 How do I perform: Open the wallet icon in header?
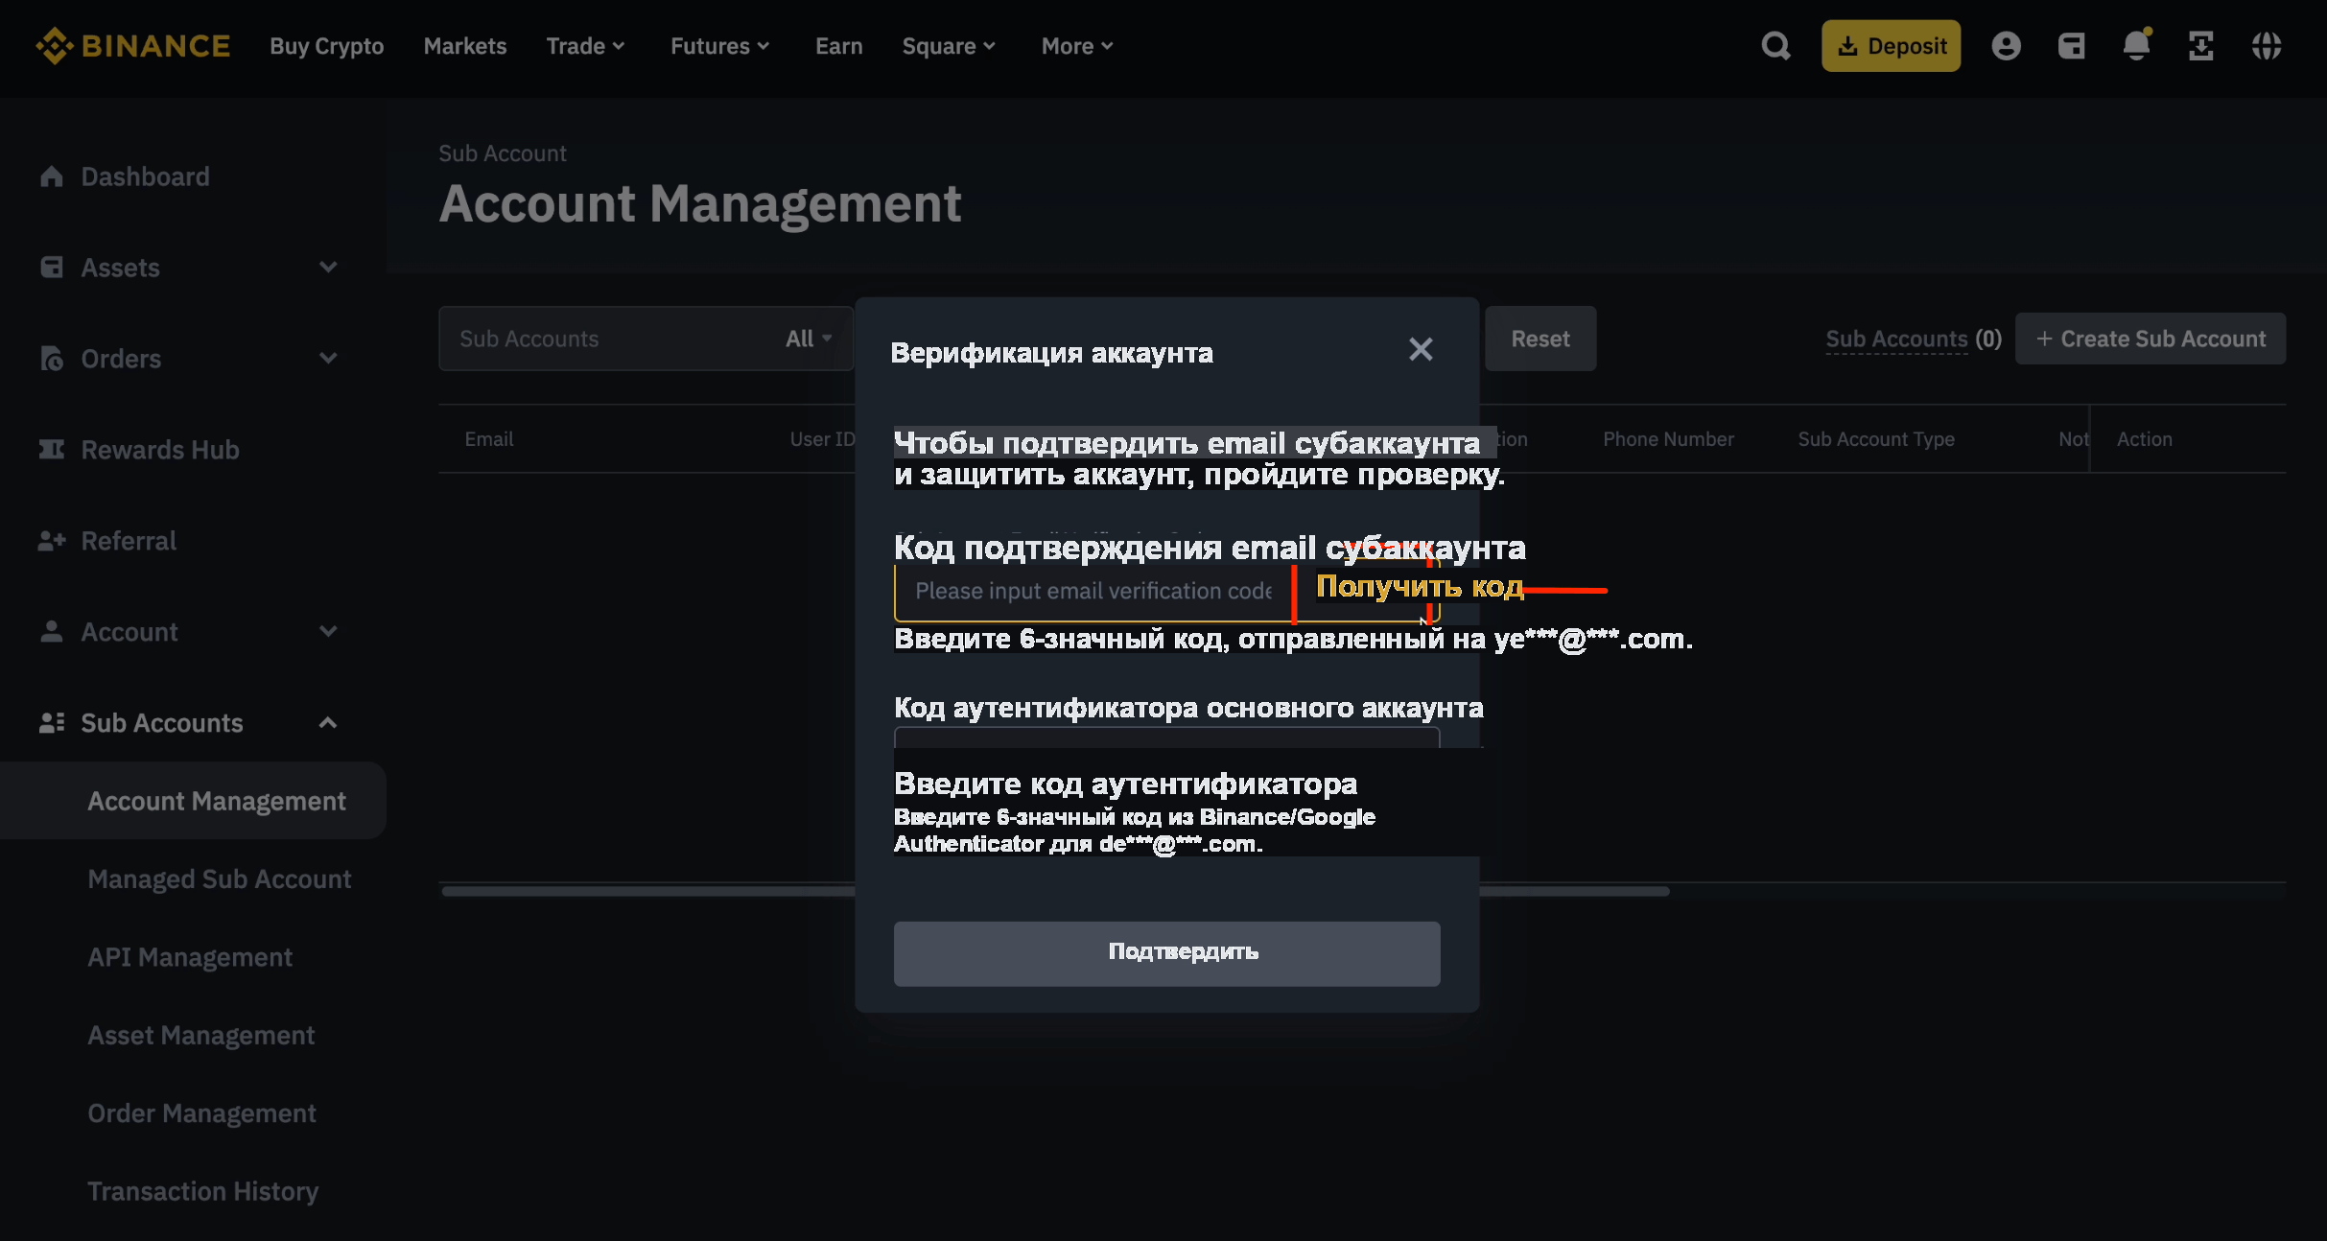click(2071, 46)
